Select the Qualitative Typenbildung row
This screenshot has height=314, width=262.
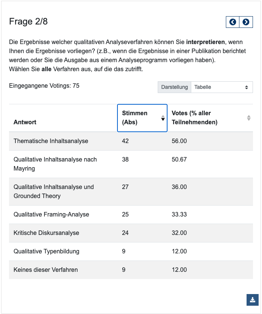point(46,252)
